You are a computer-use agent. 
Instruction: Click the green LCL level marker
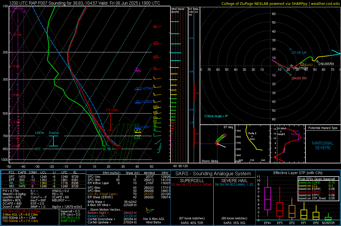coord(138,137)
